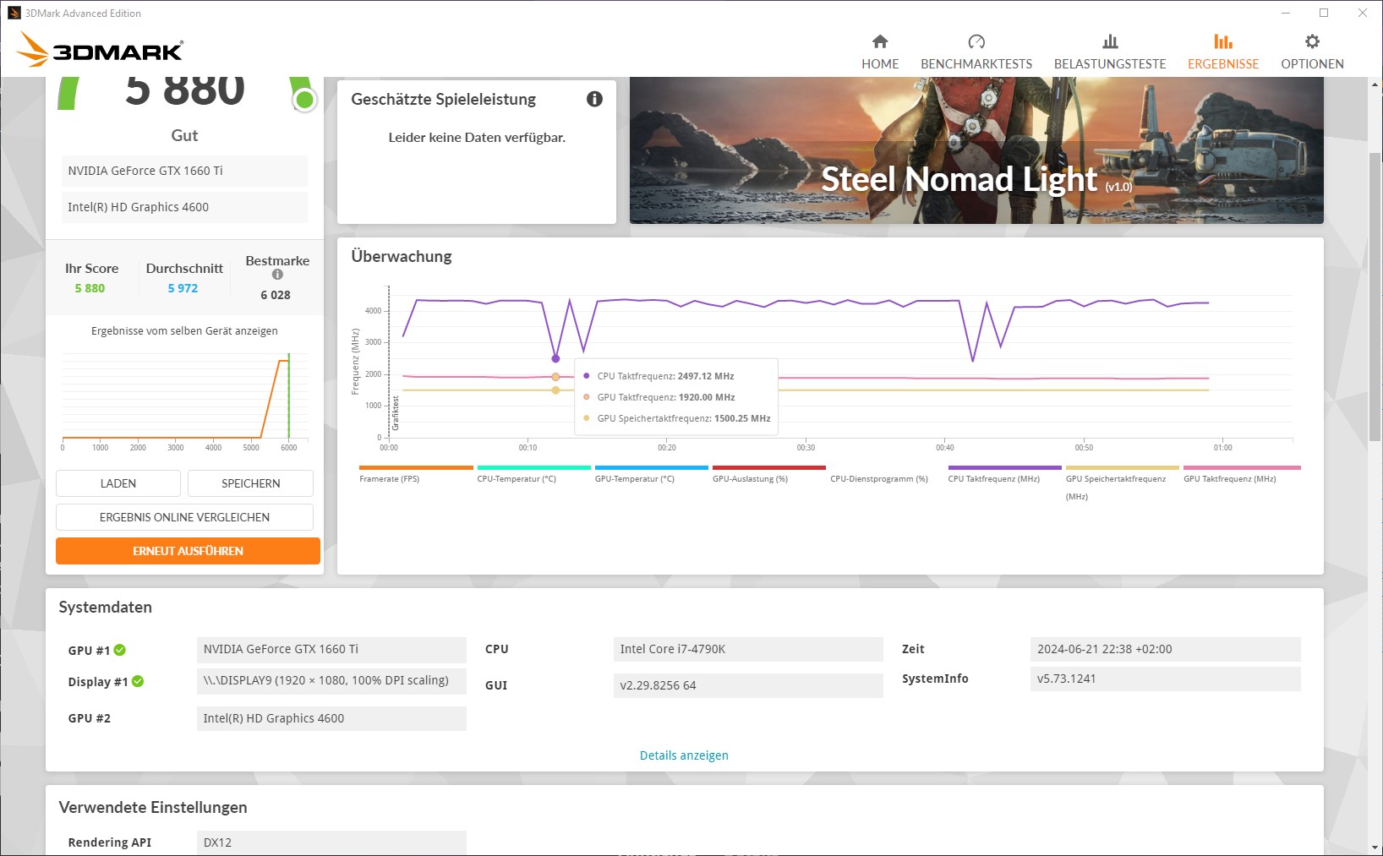Toggle GPU-Temperatur legend entry
This screenshot has height=856, width=1383.
(x=651, y=474)
